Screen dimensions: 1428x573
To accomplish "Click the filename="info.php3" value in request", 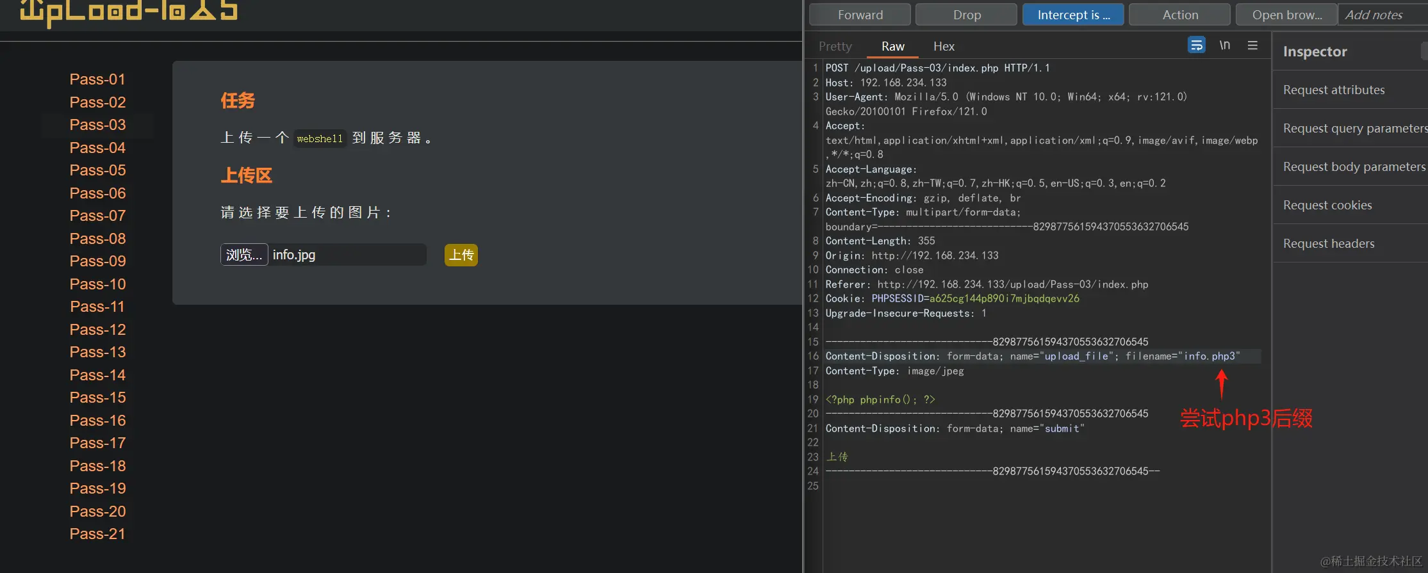I will (x=1183, y=356).
